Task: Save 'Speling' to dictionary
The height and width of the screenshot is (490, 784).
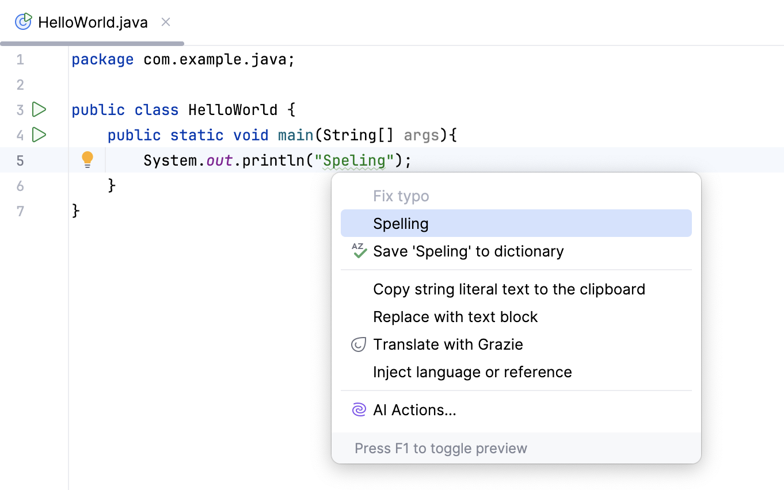Action: [468, 251]
